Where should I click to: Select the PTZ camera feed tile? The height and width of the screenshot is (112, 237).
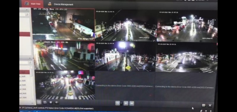click(63, 25)
